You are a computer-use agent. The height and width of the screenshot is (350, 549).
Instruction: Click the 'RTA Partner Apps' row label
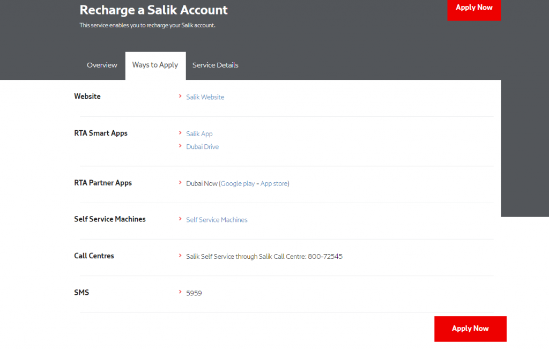pyautogui.click(x=103, y=183)
